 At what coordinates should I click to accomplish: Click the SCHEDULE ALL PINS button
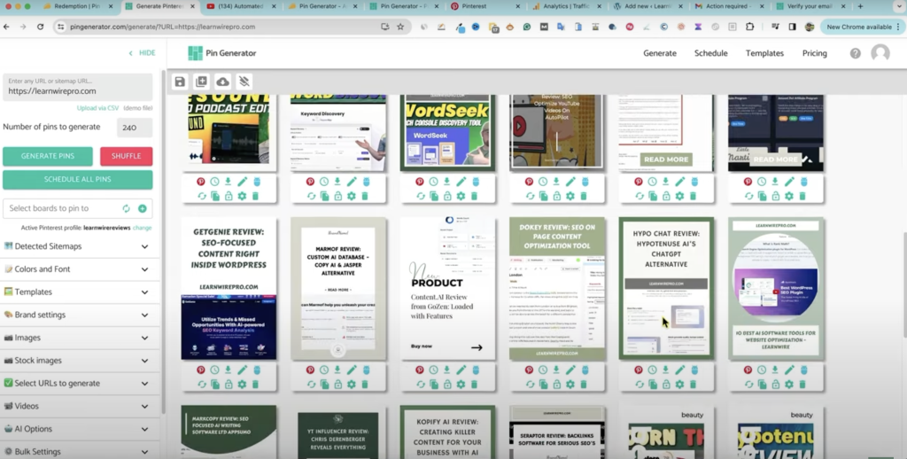78,179
